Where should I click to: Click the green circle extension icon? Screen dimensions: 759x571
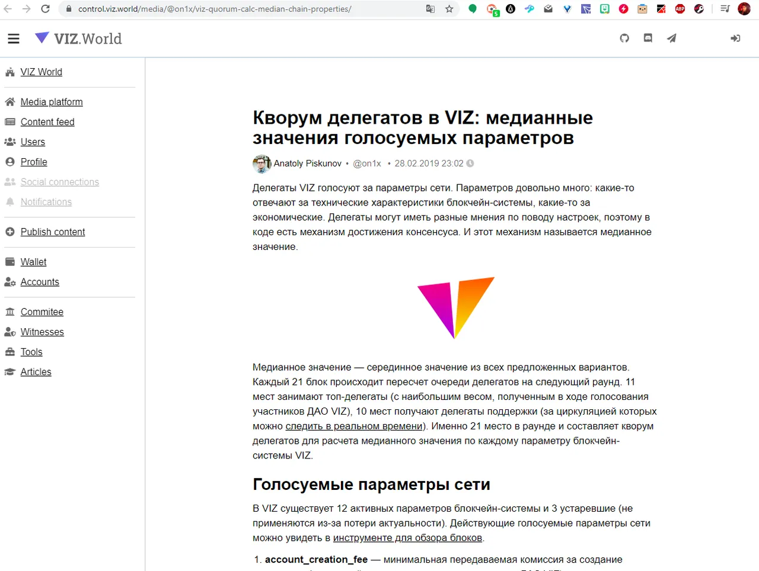[473, 9]
